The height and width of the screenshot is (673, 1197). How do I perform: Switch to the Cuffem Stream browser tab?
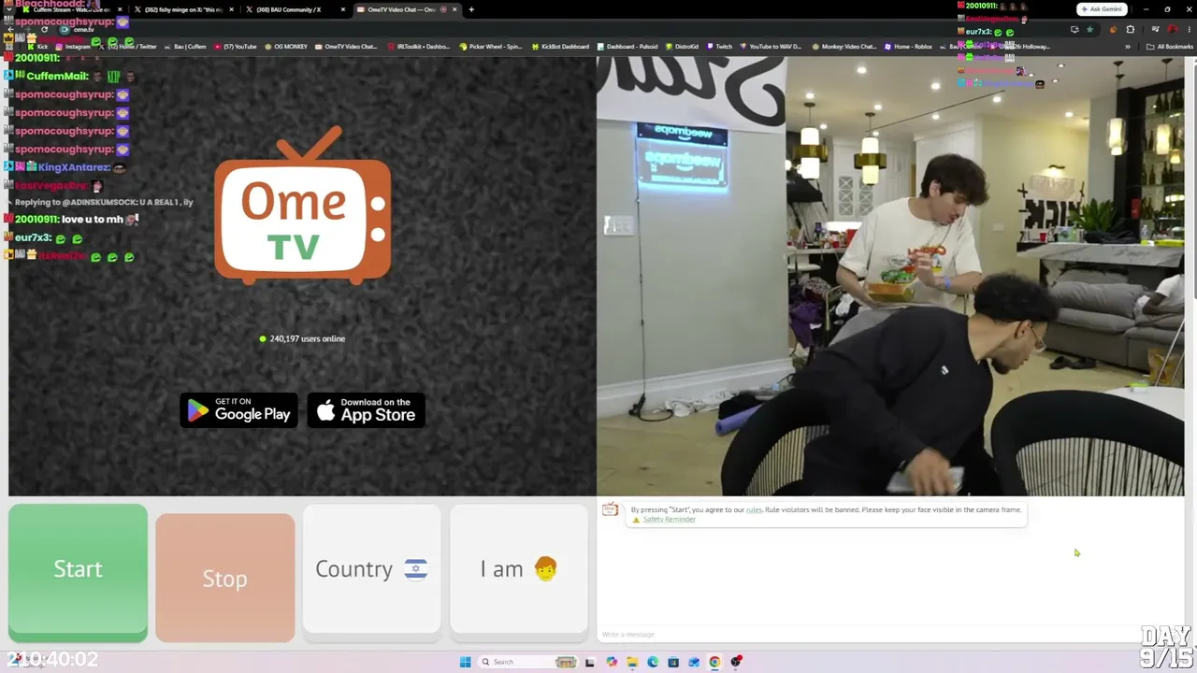click(x=70, y=9)
